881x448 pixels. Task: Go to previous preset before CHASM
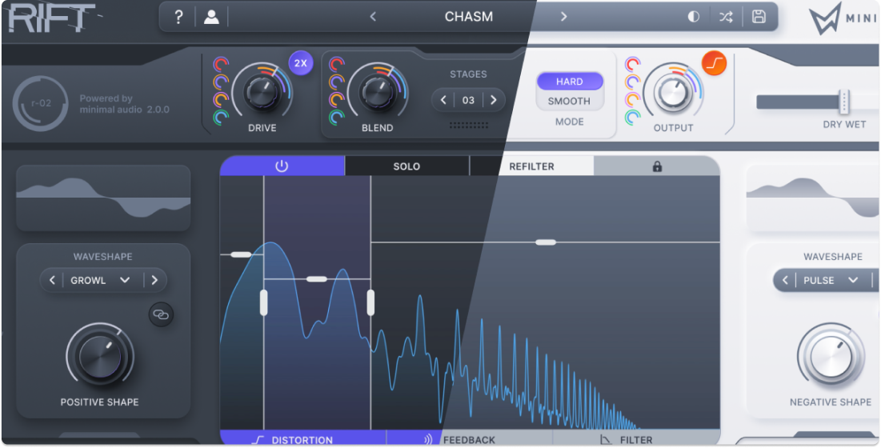point(373,17)
